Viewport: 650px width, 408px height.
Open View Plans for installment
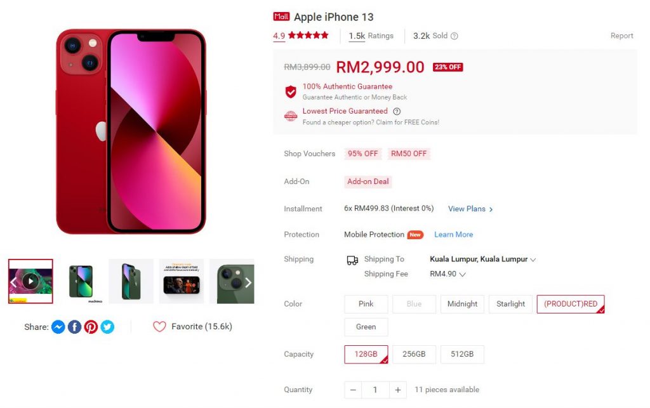click(470, 209)
